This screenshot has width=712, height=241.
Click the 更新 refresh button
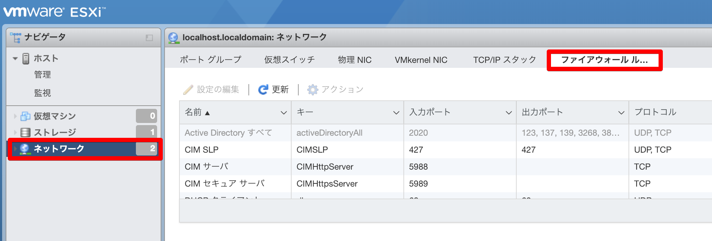273,89
